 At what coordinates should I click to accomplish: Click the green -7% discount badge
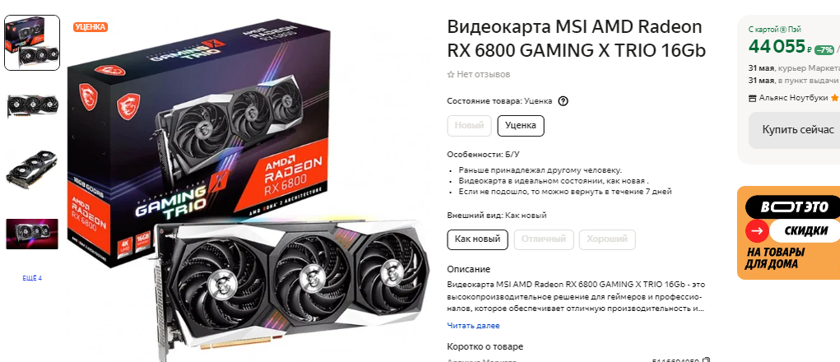824,50
